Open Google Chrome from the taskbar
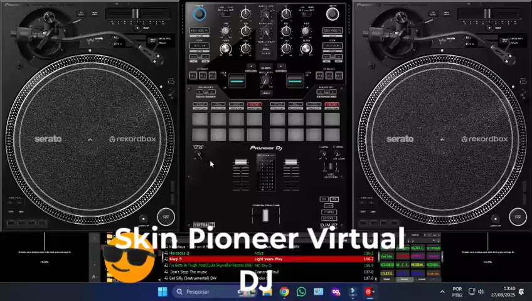532x301 pixels. pyautogui.click(x=284, y=292)
